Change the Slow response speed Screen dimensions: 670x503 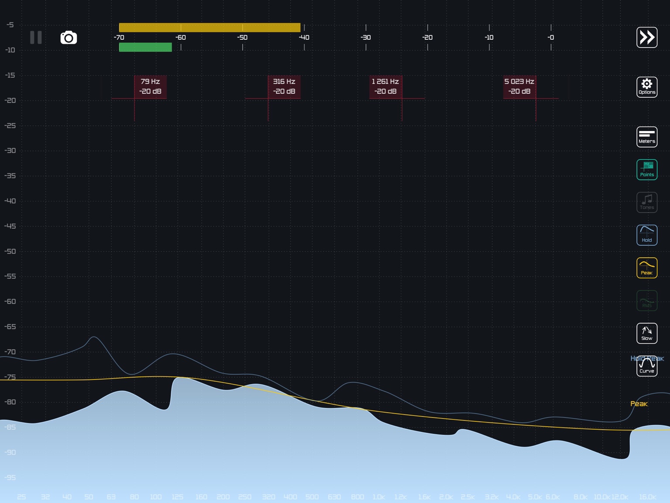[647, 333]
